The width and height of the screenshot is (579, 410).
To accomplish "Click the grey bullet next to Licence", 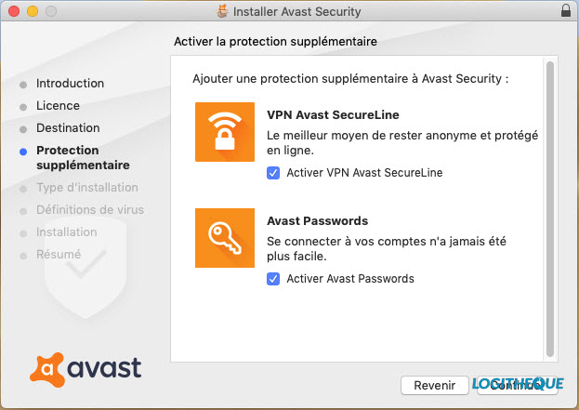I will tap(23, 107).
